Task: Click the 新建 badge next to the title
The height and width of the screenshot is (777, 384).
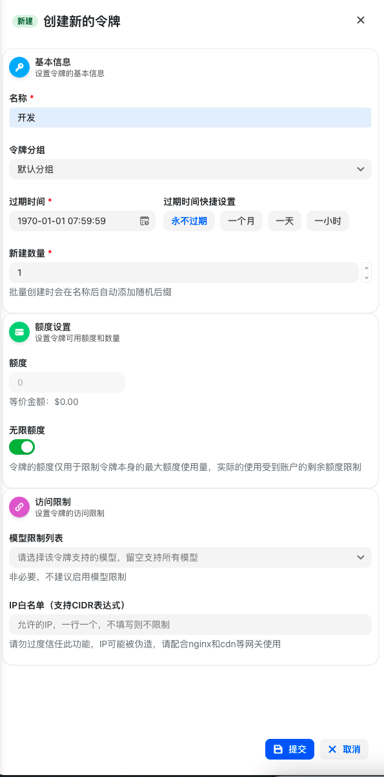Action: click(25, 21)
